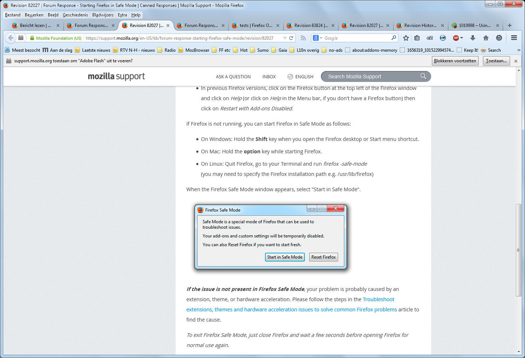This screenshot has height=358, width=525.
Task: Show bookmarks list icon next to star
Action: click(x=417, y=38)
